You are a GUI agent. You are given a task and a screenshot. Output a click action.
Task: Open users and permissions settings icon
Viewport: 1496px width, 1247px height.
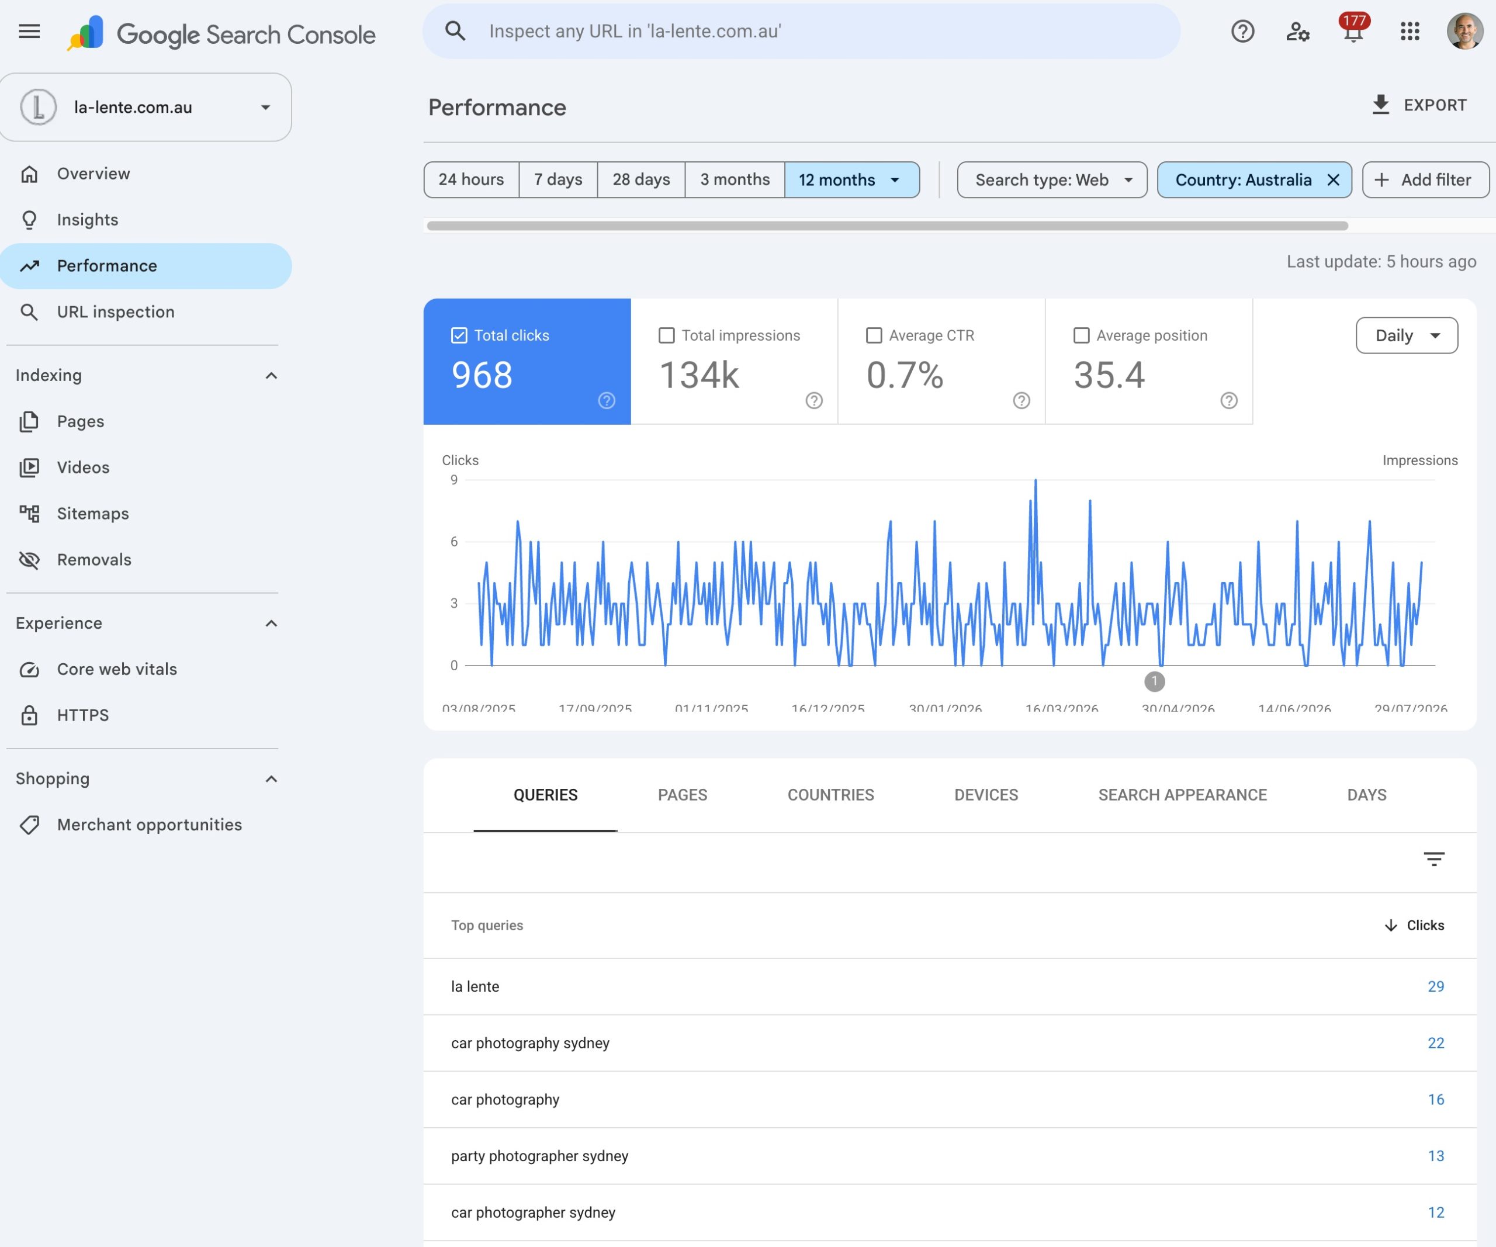1297,32
